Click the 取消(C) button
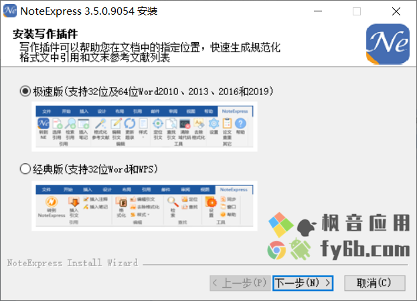 pyautogui.click(x=375, y=283)
